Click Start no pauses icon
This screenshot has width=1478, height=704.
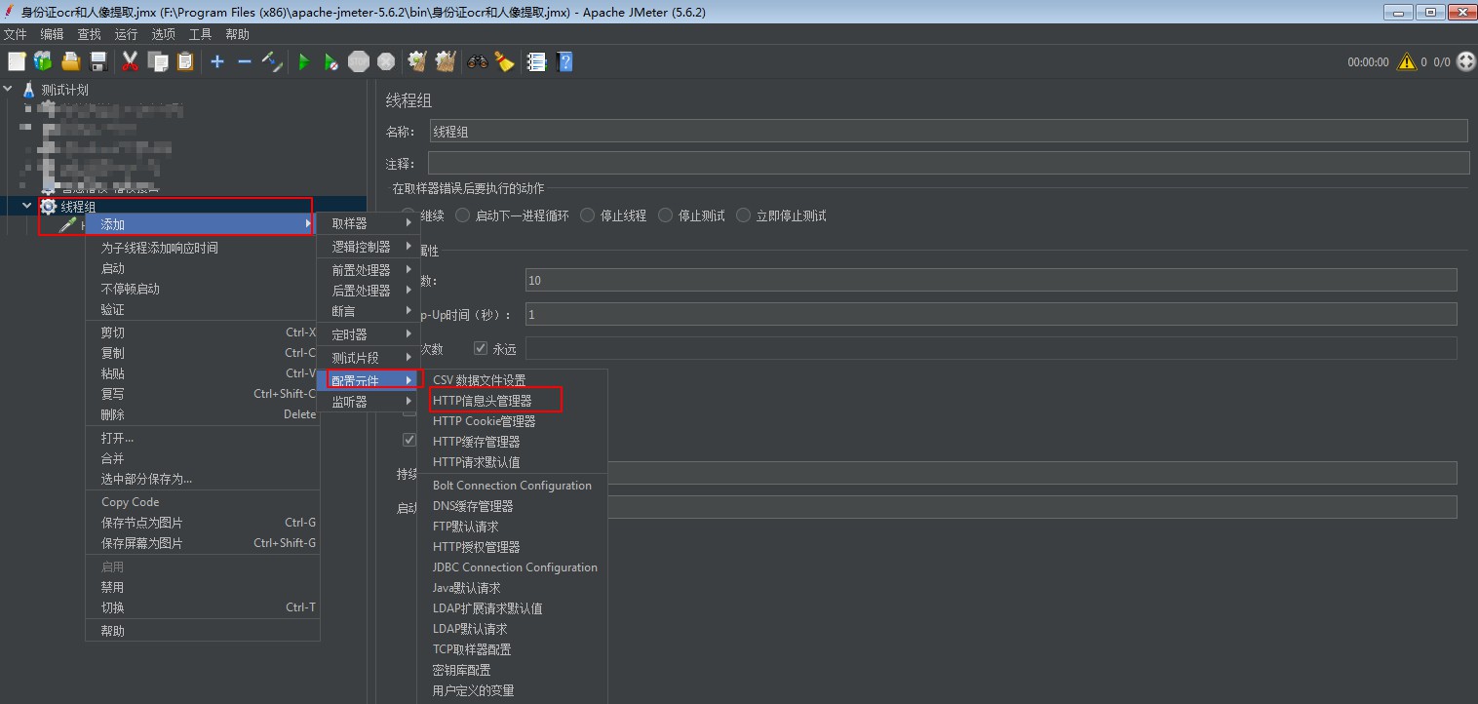point(331,61)
